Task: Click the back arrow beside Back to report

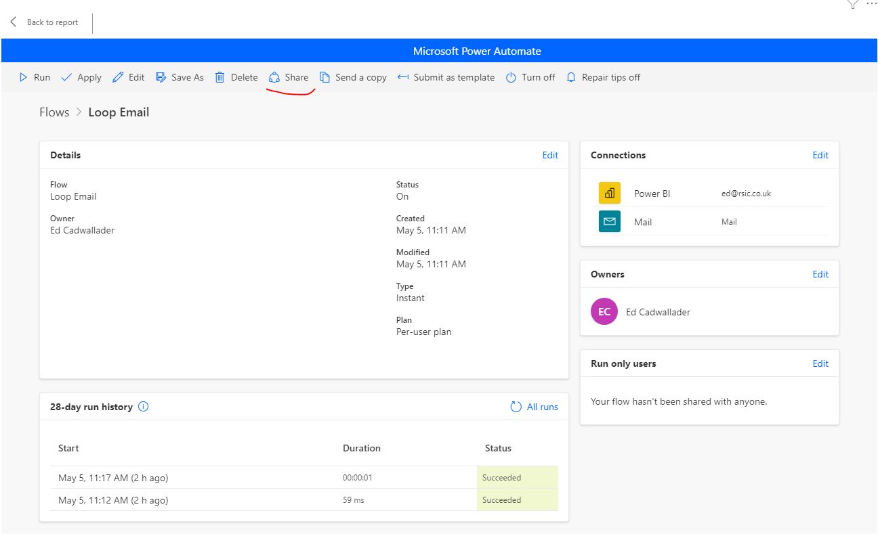Action: coord(14,22)
